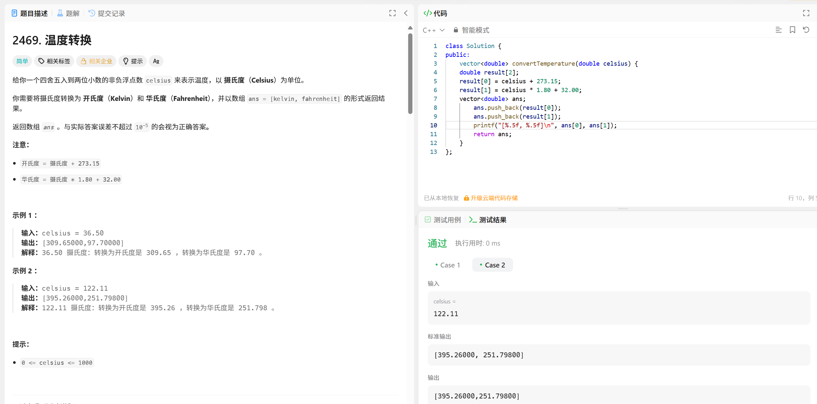Click the constraint 0 <= celsius <= 1000
This screenshot has width=817, height=404.
coord(57,363)
